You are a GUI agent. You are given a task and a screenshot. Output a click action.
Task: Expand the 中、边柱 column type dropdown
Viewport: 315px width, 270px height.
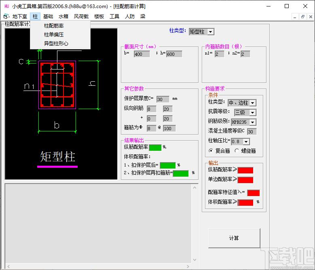[253, 103]
